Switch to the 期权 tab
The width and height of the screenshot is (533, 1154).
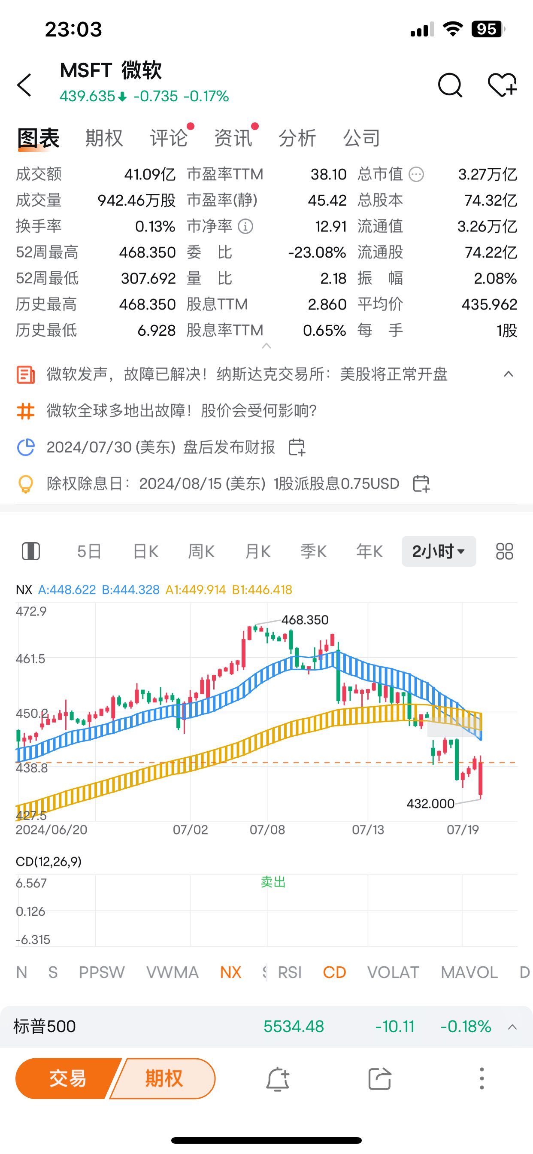tap(104, 138)
